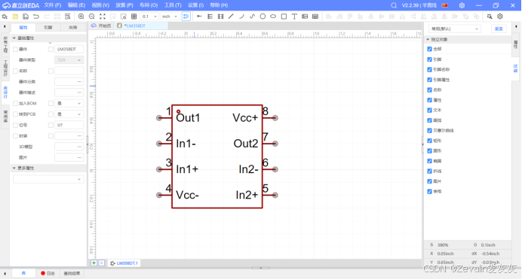The height and width of the screenshot is (279, 522).
Task: Select the insert image tool
Action: pos(305,17)
